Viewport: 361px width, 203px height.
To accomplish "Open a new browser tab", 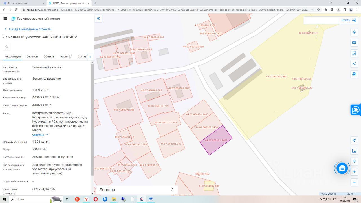I will [96, 3].
